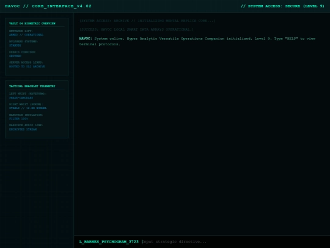This screenshot has width=330, height=248.
Task: Click the ENTRANCE LIFT label
Action: [21, 31]
